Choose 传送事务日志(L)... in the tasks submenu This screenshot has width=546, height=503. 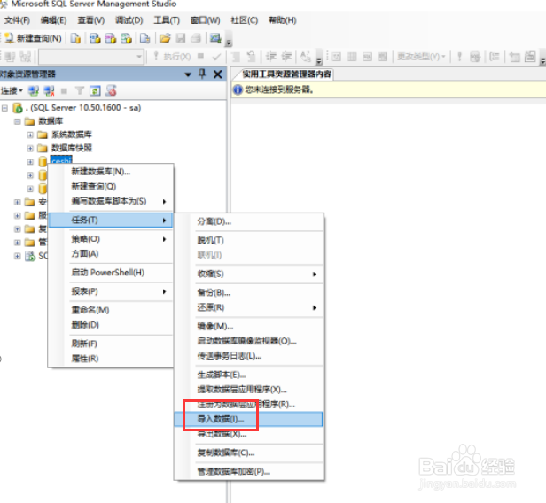248,356
